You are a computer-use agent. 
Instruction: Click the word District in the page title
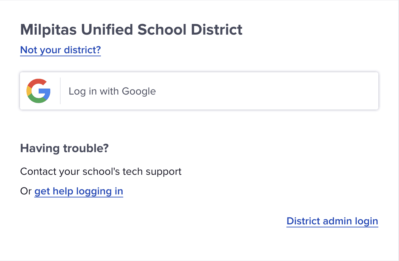pos(216,30)
